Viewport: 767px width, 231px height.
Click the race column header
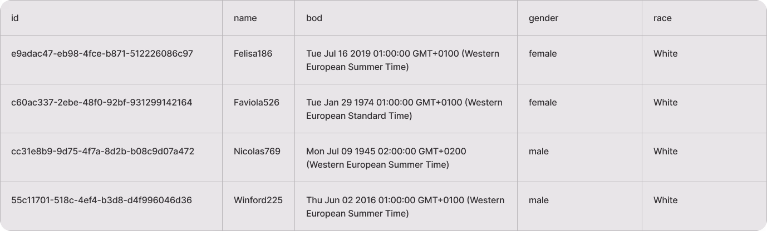click(x=662, y=18)
